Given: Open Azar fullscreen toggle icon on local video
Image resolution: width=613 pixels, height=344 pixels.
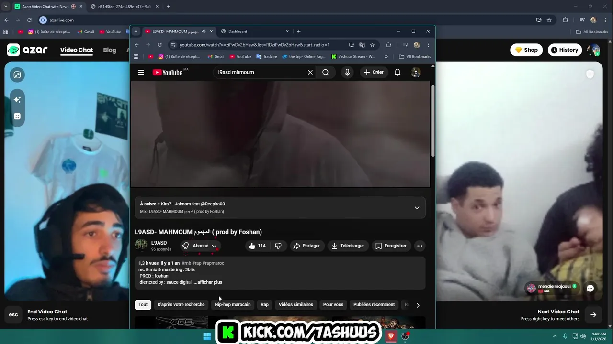Looking at the screenshot, I should pyautogui.click(x=17, y=75).
